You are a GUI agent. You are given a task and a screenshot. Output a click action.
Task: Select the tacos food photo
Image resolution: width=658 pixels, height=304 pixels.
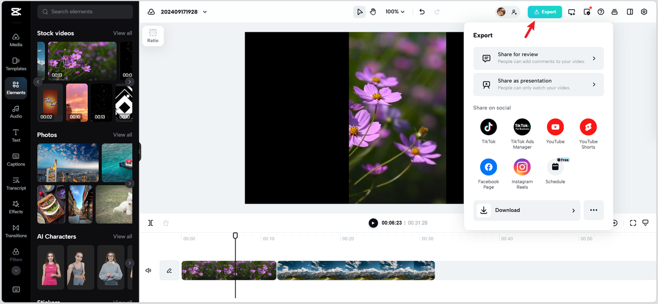51,204
